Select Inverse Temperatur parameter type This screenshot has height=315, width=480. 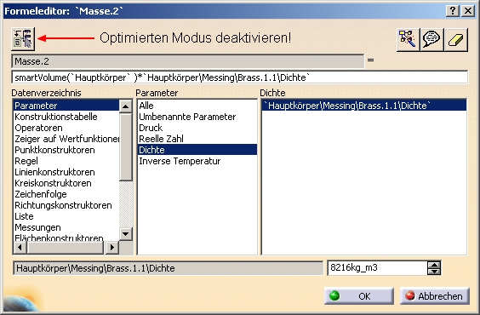tap(197, 161)
